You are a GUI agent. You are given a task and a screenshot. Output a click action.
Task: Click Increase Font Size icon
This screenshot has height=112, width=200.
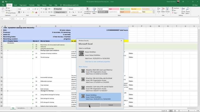[35, 9]
